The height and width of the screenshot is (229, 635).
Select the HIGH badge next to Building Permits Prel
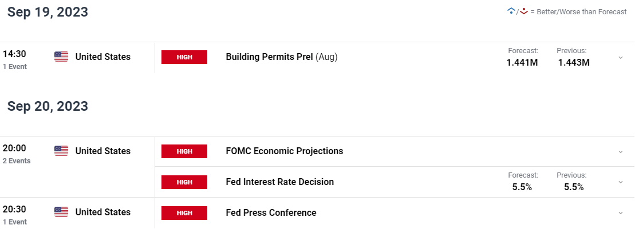click(184, 57)
